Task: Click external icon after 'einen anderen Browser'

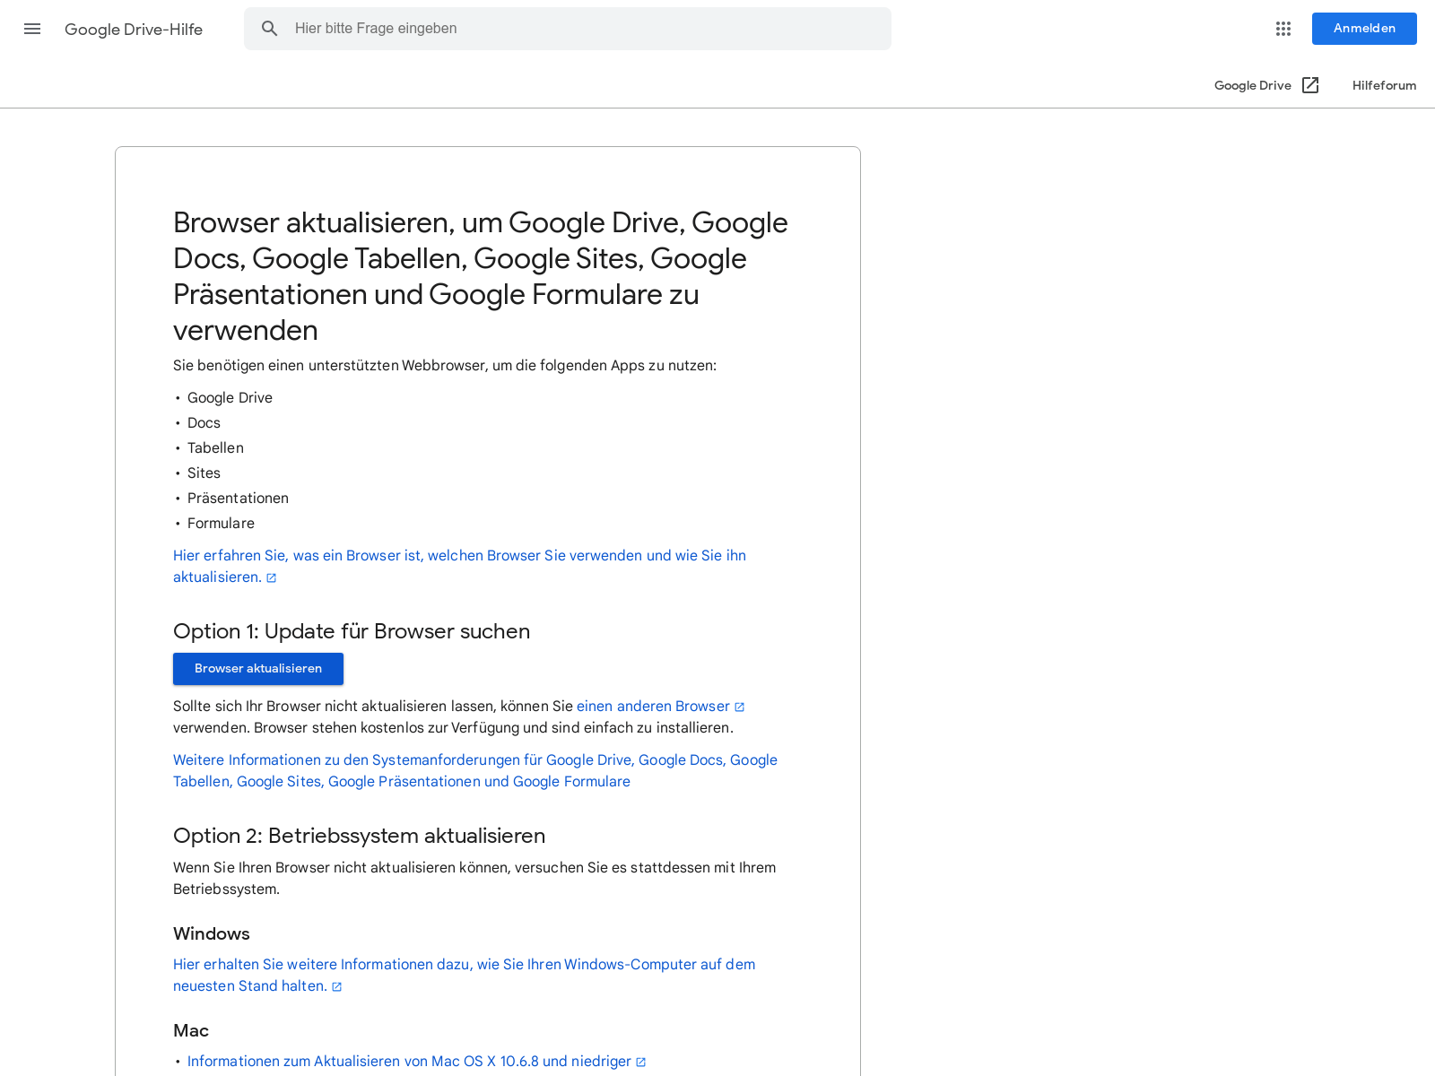Action: (740, 707)
